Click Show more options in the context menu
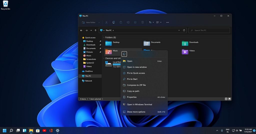This screenshot has height=134, width=256. click(136, 112)
